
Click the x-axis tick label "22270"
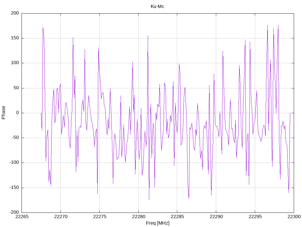click(x=61, y=217)
